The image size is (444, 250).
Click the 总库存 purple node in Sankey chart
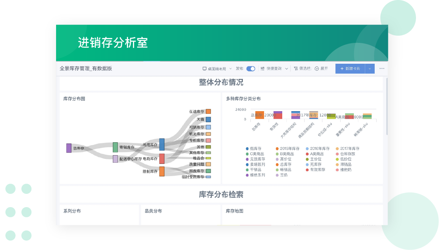[69, 148]
